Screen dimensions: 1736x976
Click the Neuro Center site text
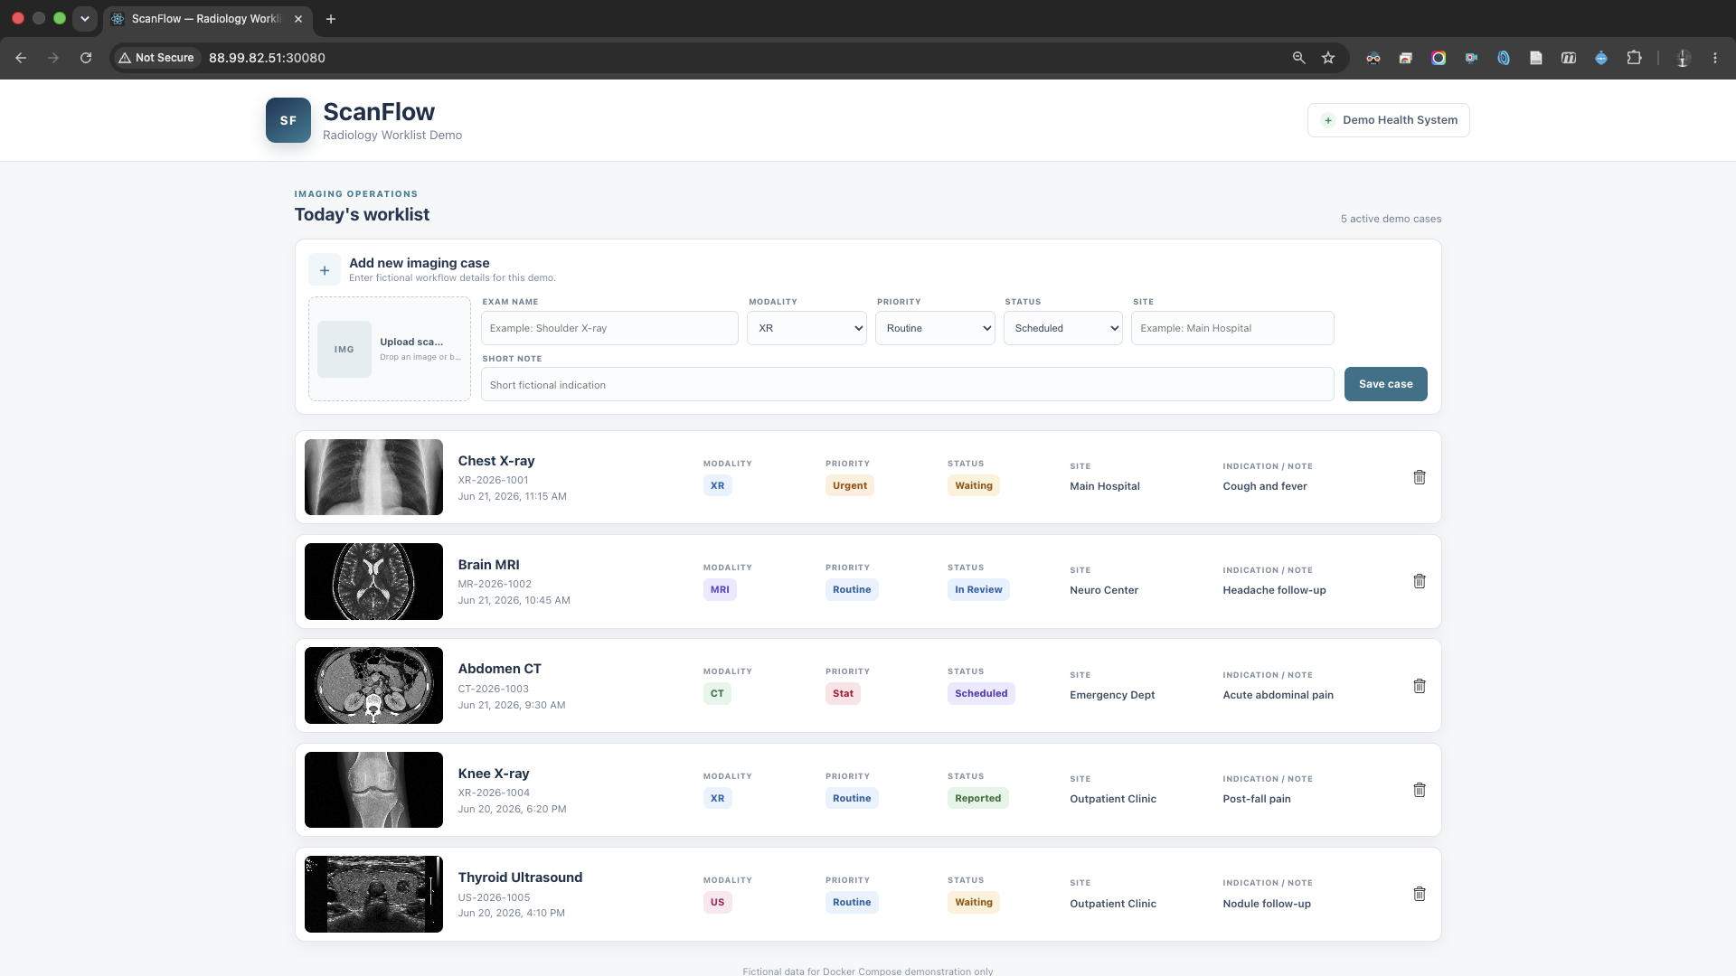pyautogui.click(x=1104, y=590)
